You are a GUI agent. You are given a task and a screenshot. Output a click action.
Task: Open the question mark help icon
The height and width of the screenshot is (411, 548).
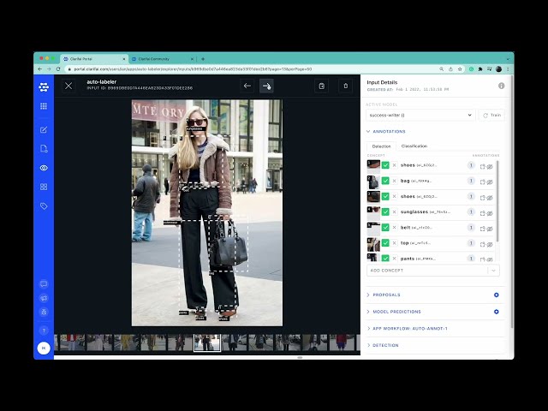(44, 331)
